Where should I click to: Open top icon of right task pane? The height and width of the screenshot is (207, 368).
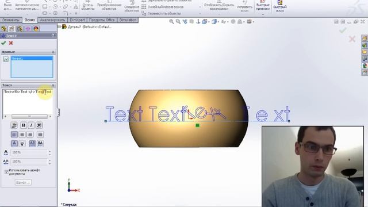tap(365, 39)
